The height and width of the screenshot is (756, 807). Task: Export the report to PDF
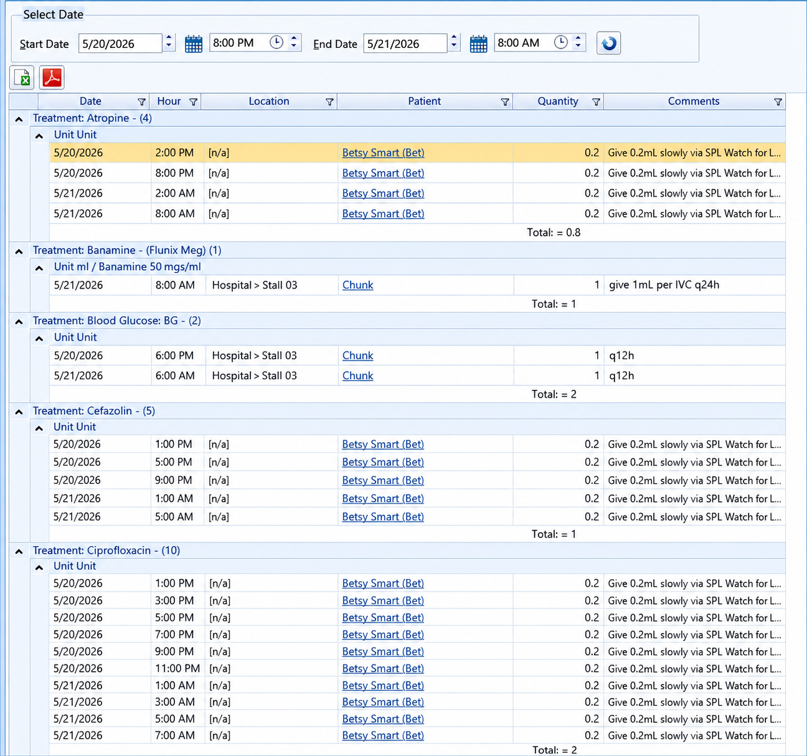pos(52,78)
